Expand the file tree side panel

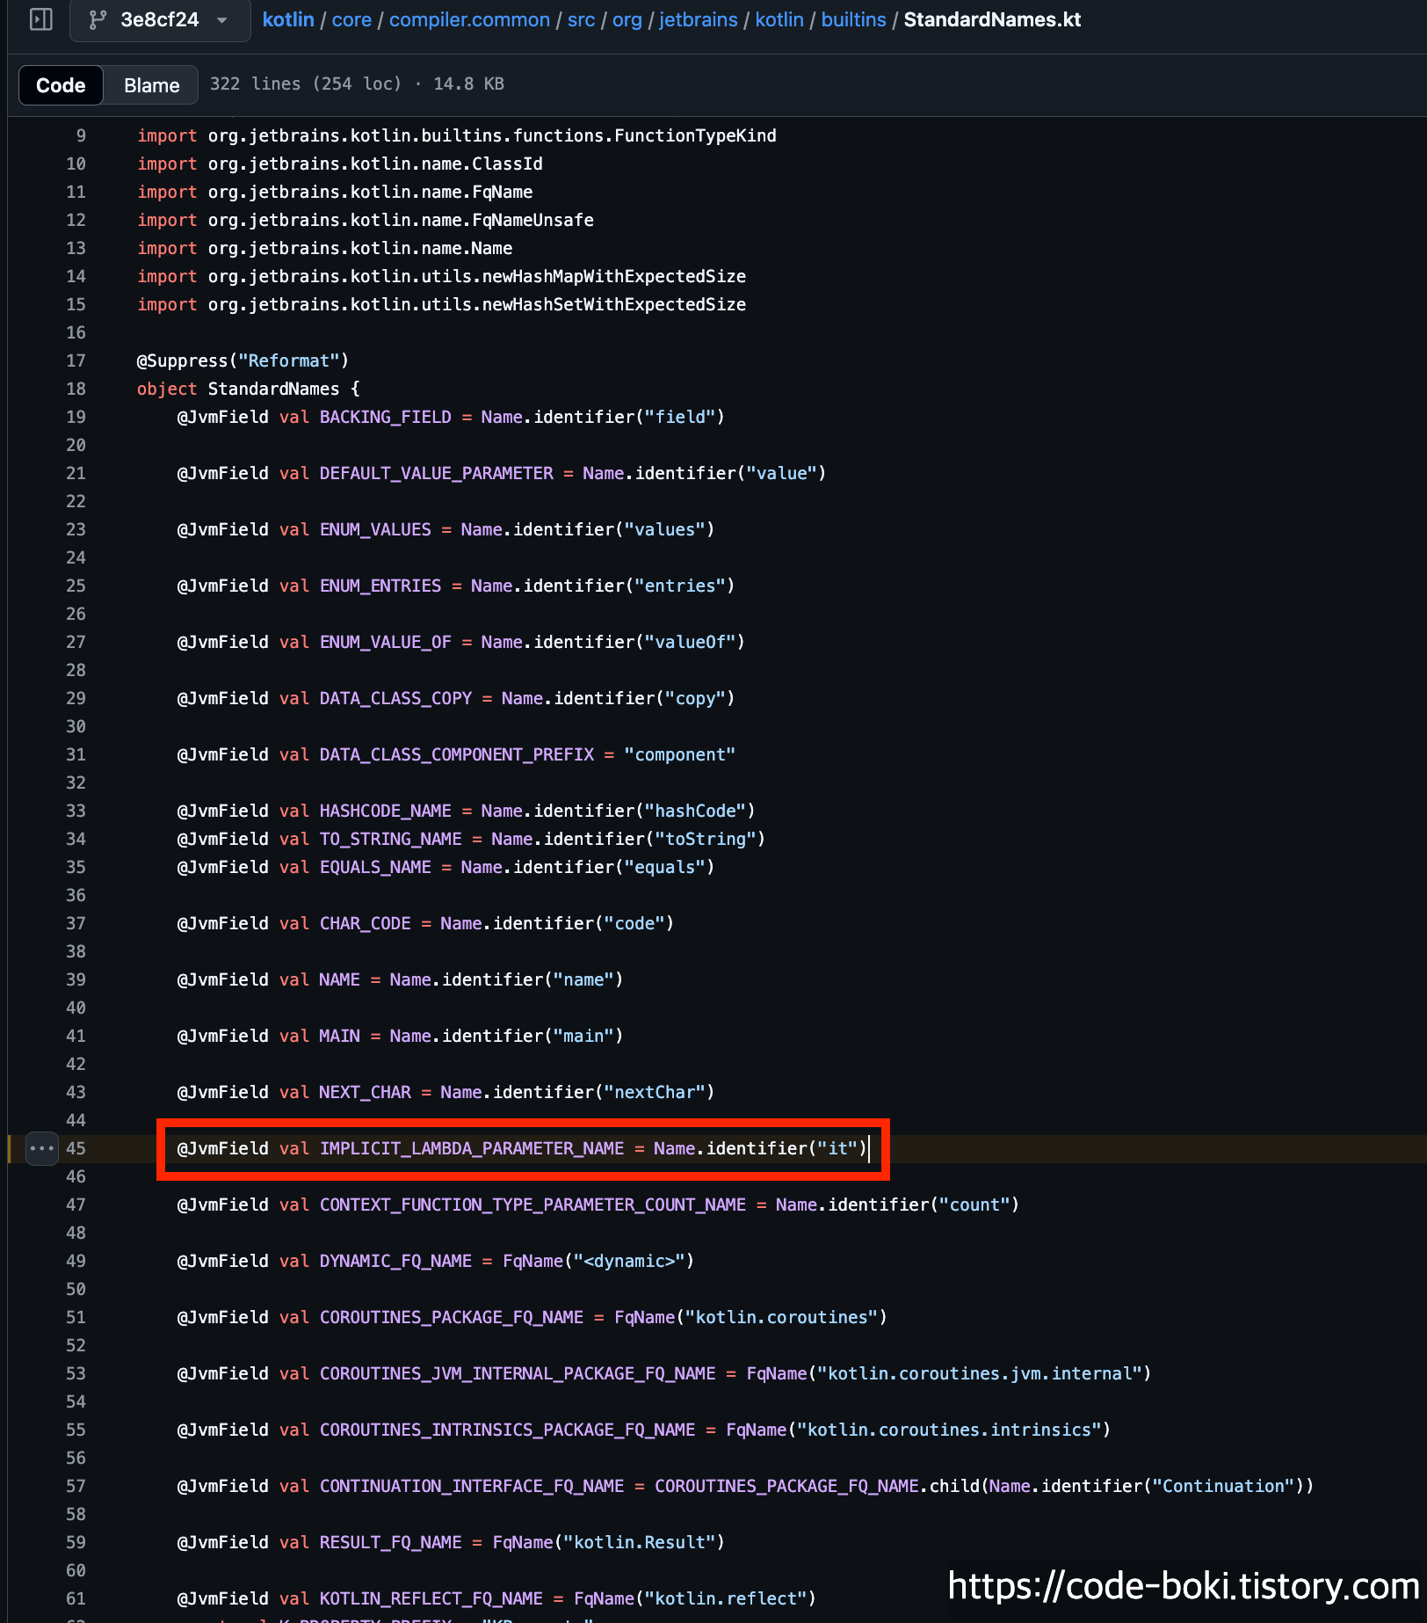point(40,19)
